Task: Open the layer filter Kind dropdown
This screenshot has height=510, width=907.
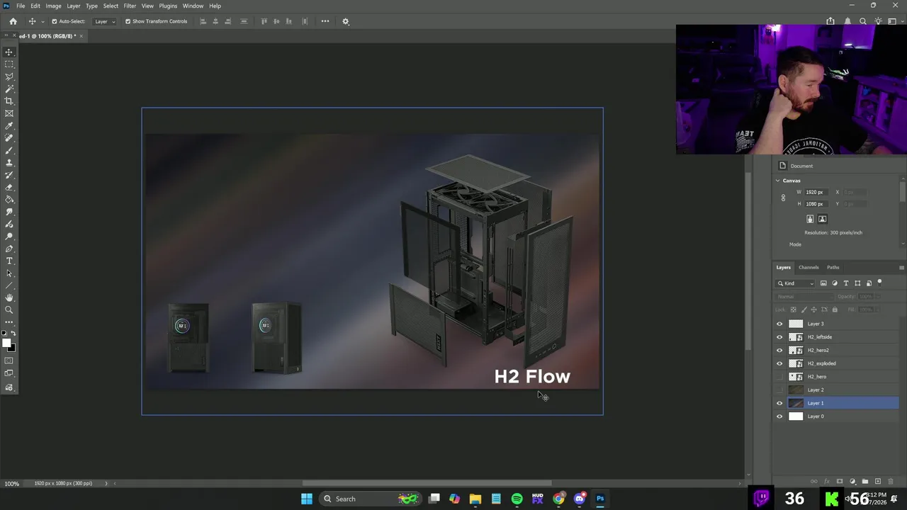Action: [796, 283]
